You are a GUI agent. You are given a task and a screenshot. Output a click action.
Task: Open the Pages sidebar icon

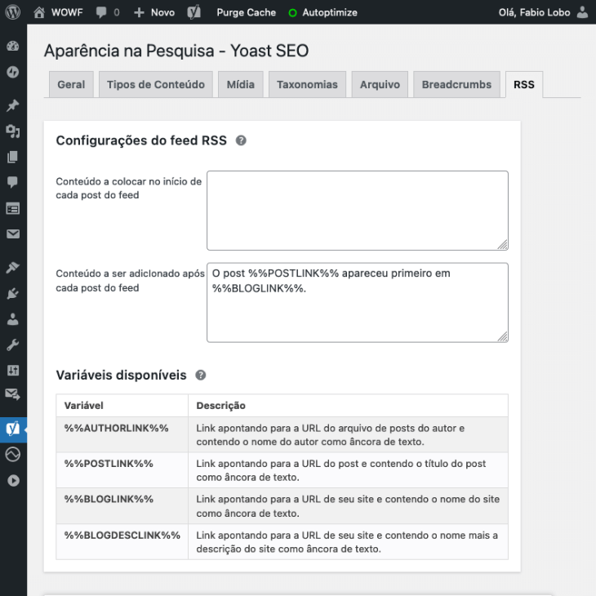pyautogui.click(x=13, y=157)
